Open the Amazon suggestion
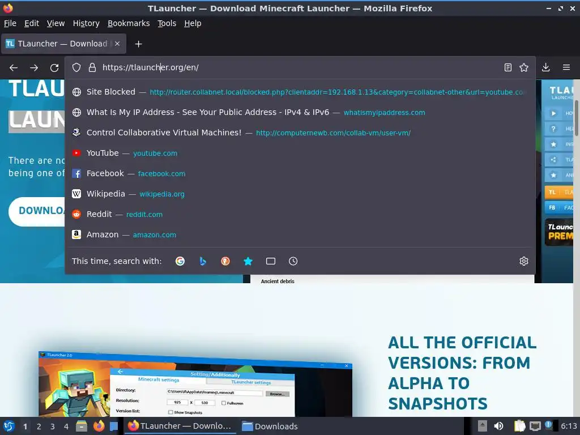 tap(300, 234)
